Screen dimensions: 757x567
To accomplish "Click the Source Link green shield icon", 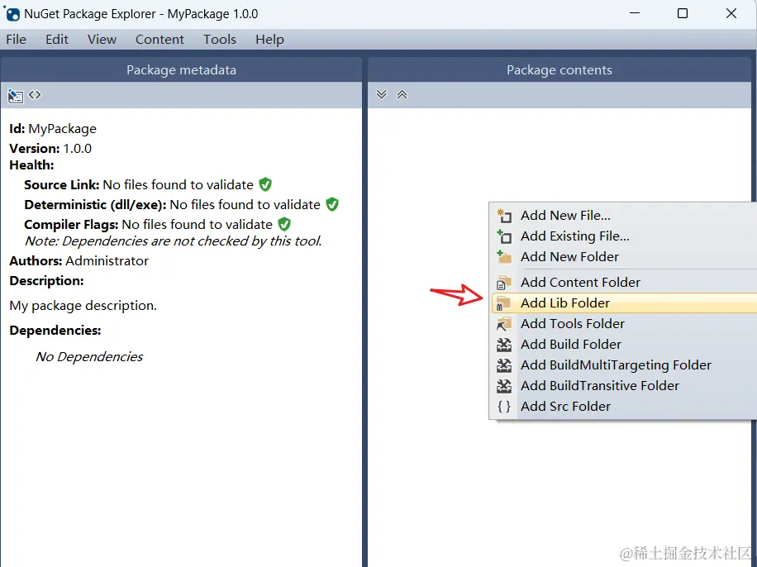I will 265,184.
